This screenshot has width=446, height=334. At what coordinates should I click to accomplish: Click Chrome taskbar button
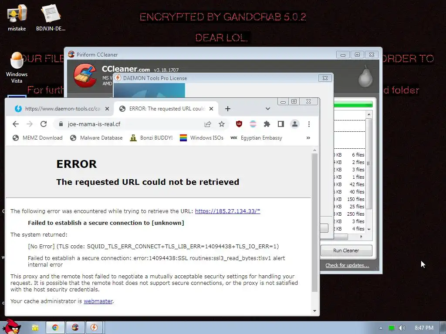55,327
